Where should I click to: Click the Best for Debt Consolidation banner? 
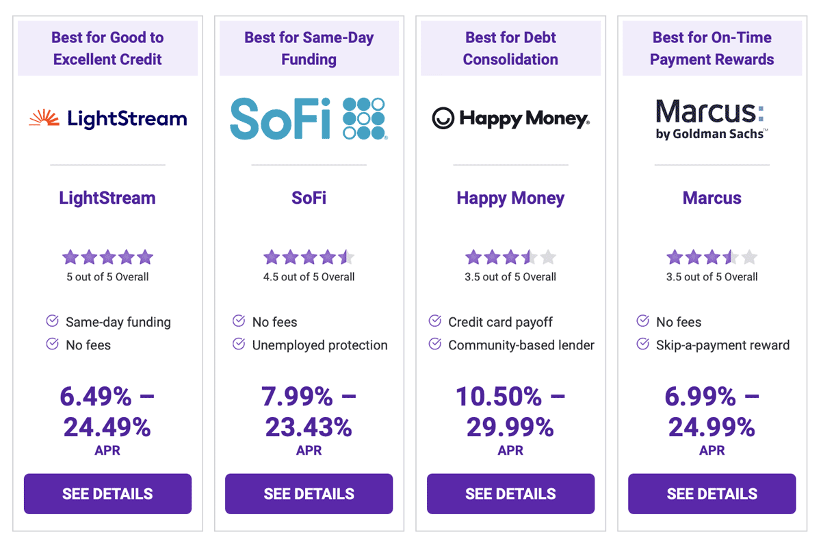pos(510,48)
